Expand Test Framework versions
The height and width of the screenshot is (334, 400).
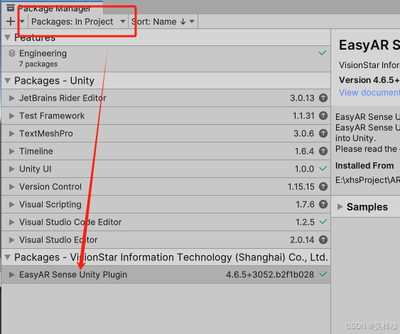pyautogui.click(x=12, y=116)
